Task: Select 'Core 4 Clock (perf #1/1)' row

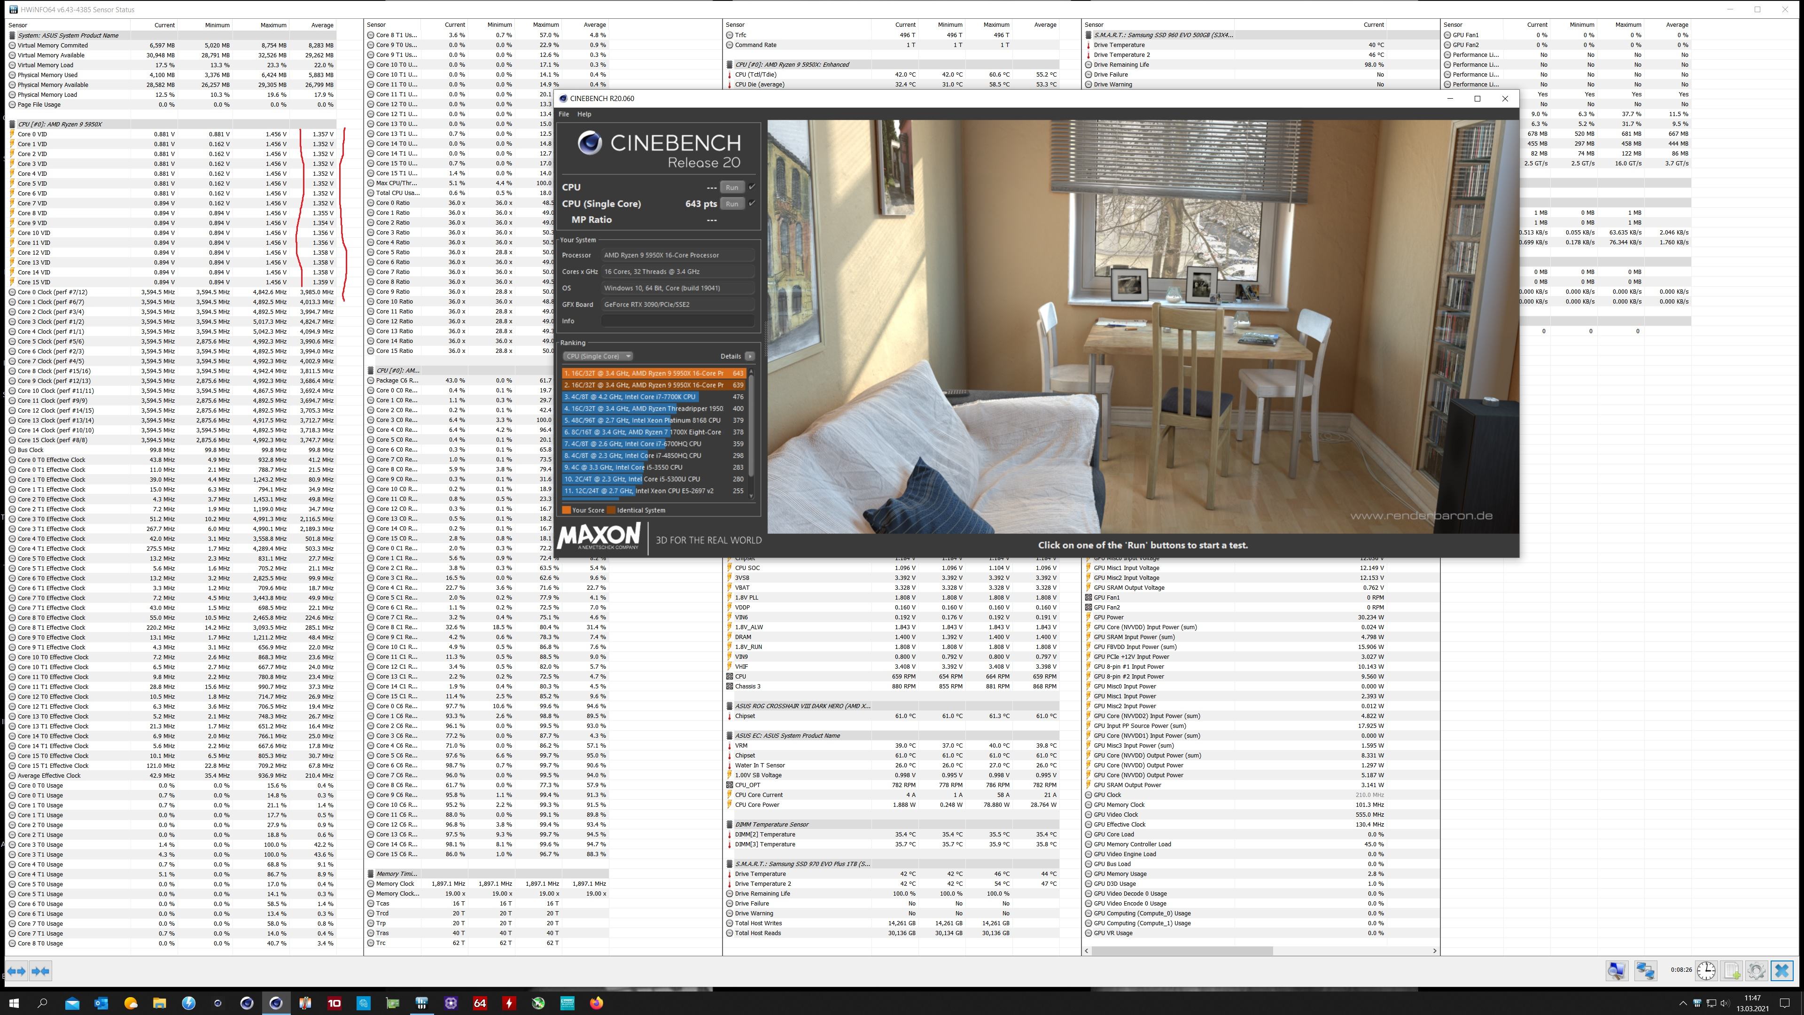Action: pos(171,331)
